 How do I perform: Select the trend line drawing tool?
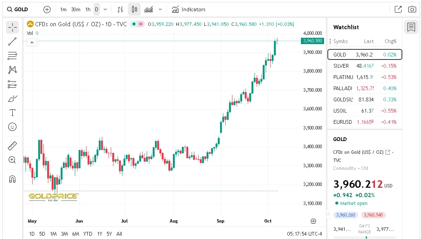tap(12, 42)
